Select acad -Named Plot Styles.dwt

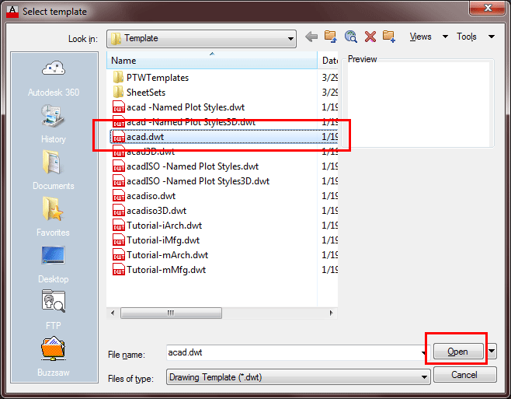point(186,107)
